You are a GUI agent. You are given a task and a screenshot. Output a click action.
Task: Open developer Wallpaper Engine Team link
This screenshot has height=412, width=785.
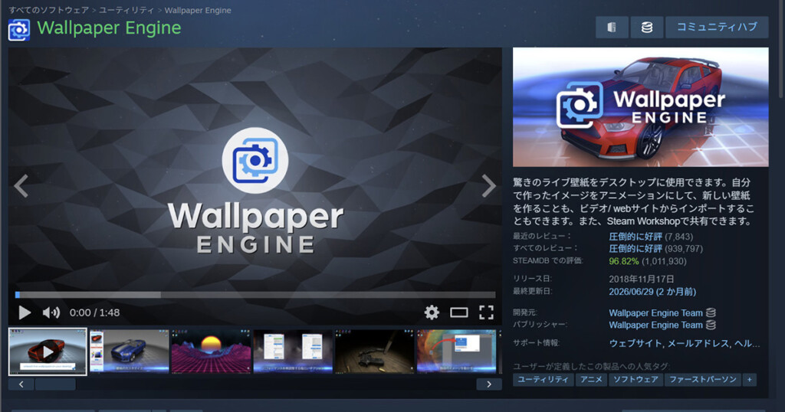[656, 313]
